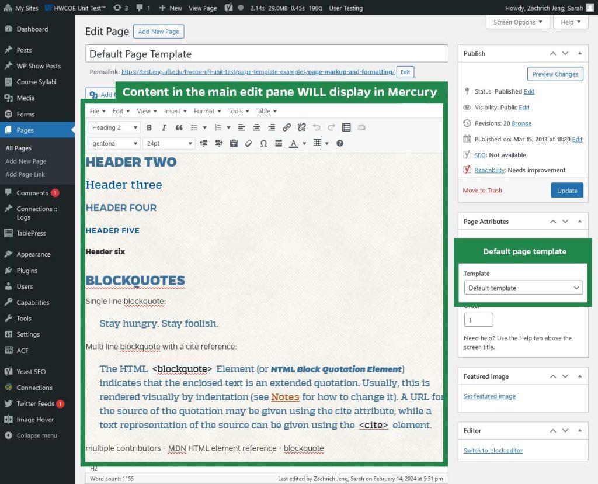Remove the current link
This screenshot has width=598, height=484.
[x=301, y=127]
